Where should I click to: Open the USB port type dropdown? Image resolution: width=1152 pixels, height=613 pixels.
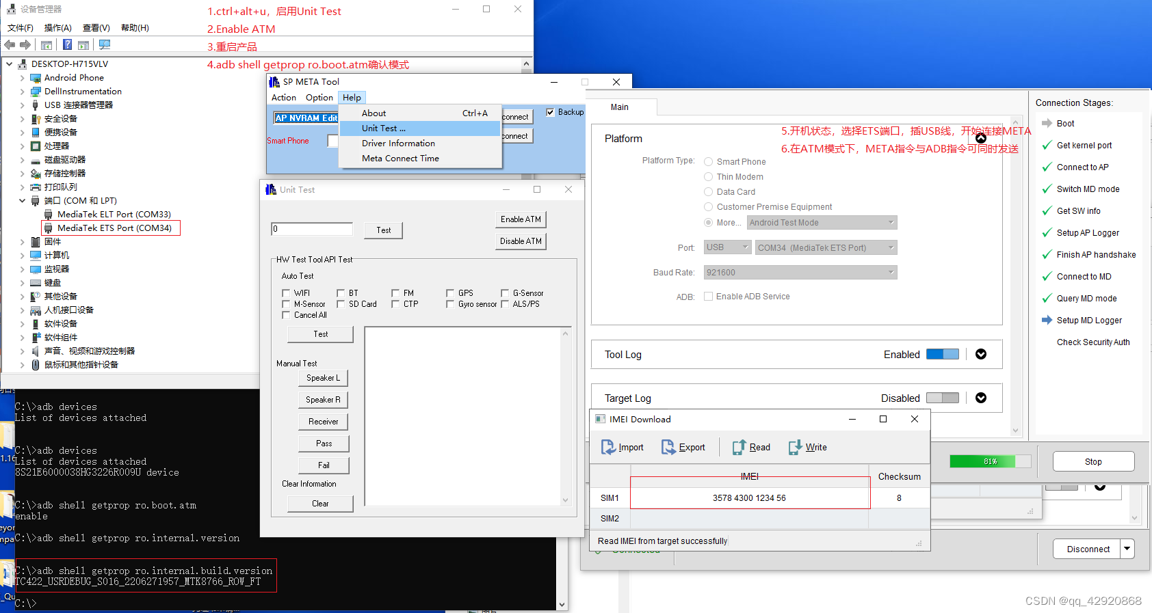[727, 247]
